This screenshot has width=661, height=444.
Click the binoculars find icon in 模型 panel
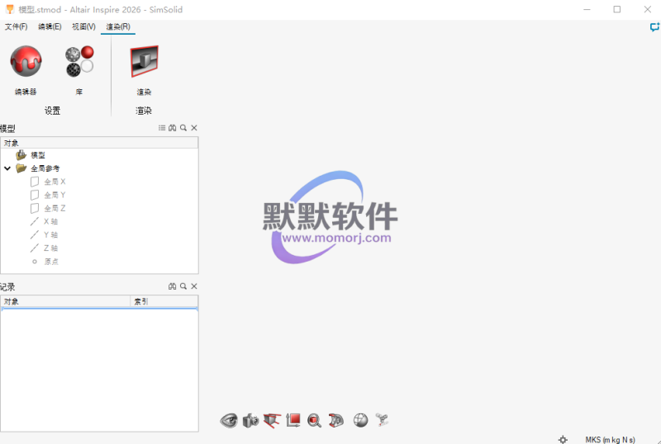(x=173, y=128)
